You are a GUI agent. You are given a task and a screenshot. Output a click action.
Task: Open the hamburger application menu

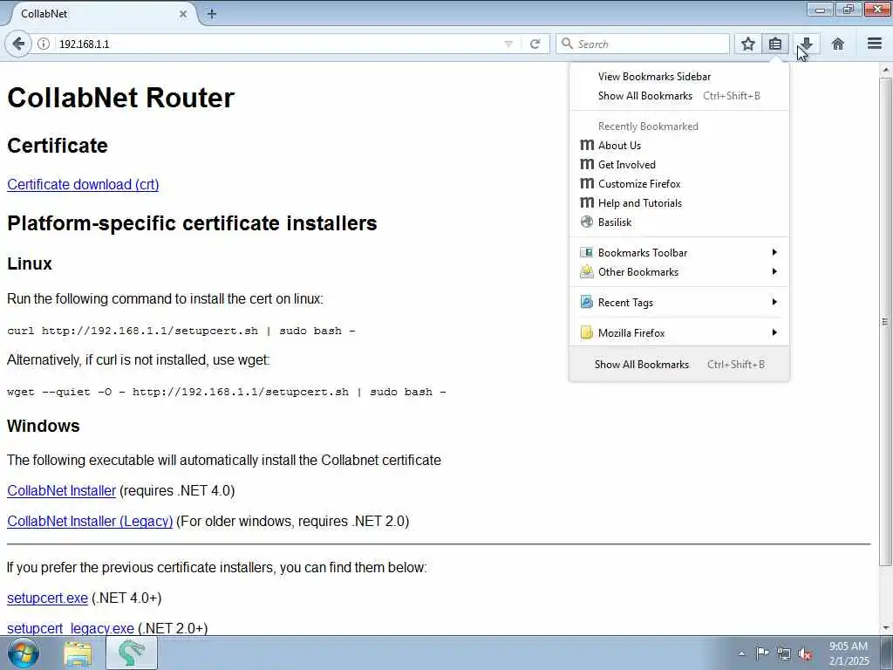pos(875,44)
